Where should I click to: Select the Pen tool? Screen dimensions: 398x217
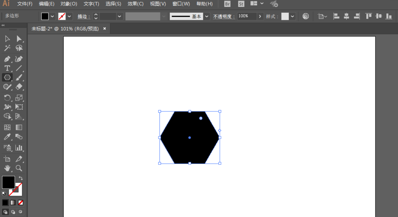7,59
